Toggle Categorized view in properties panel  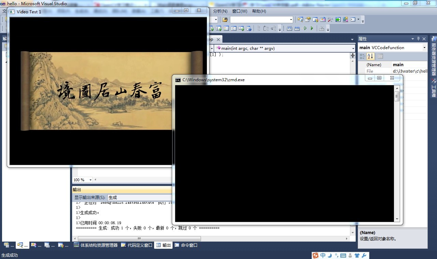point(363,56)
